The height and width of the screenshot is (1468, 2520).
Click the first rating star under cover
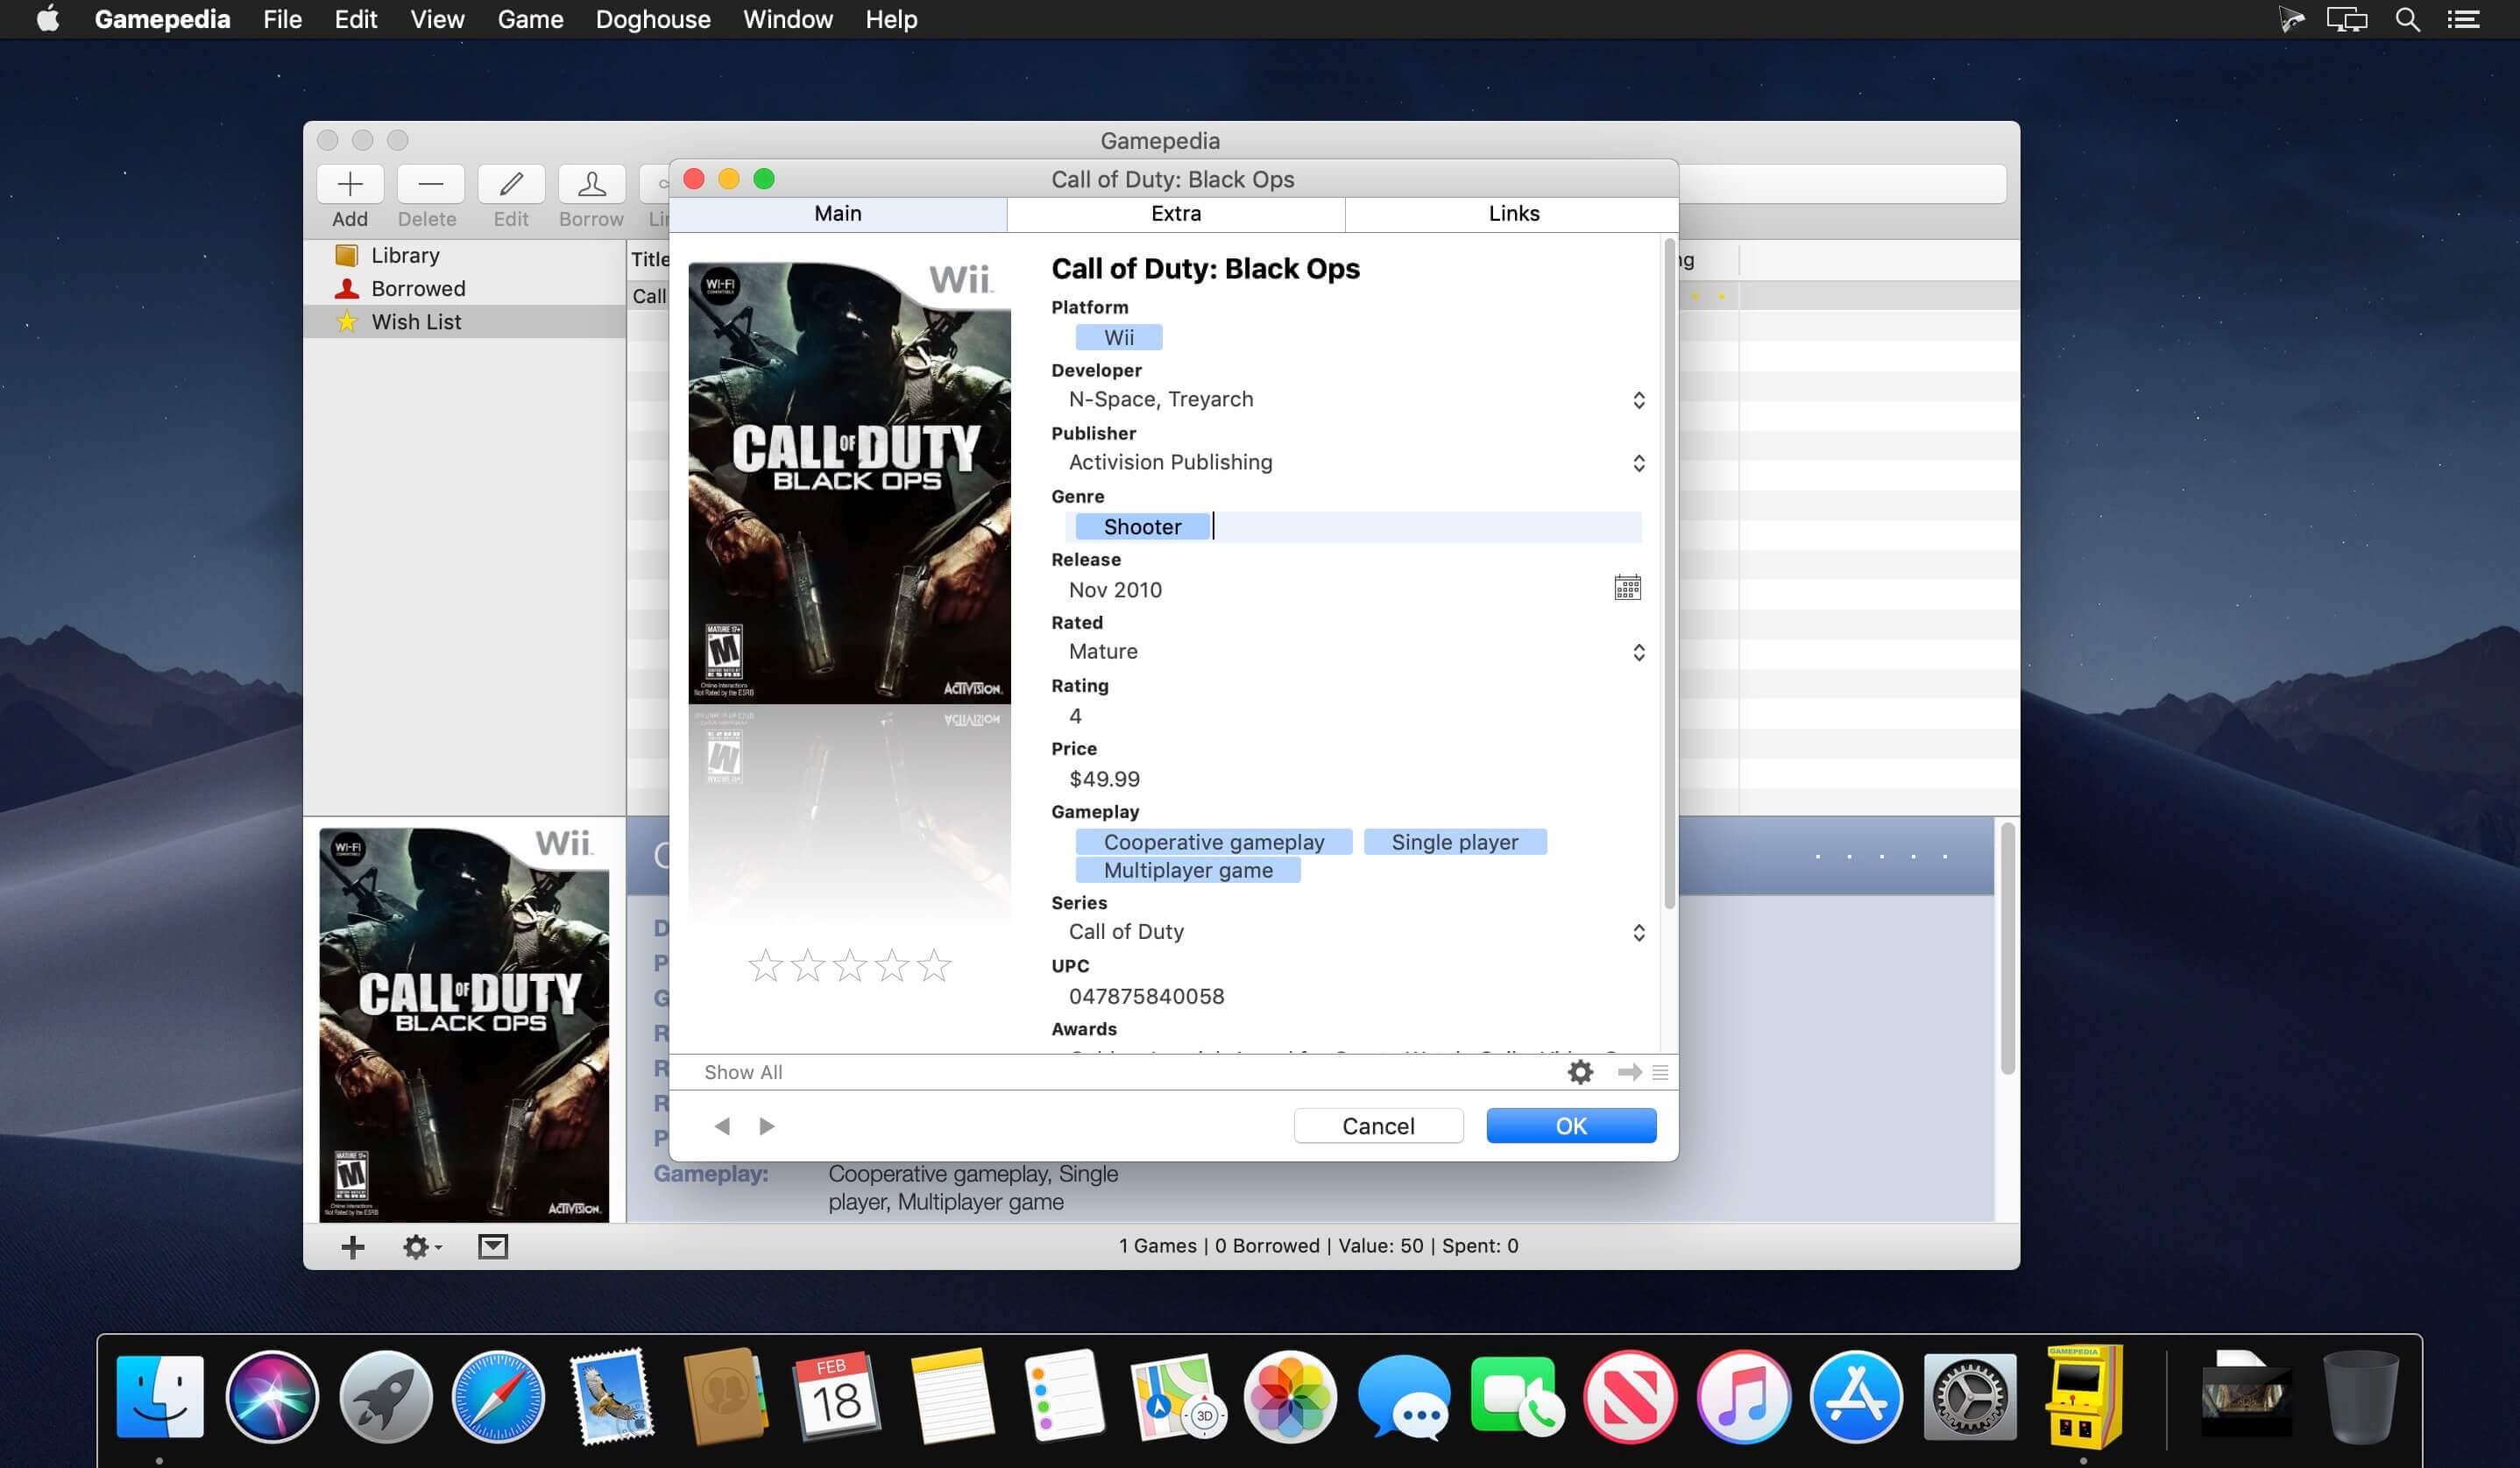coord(765,965)
